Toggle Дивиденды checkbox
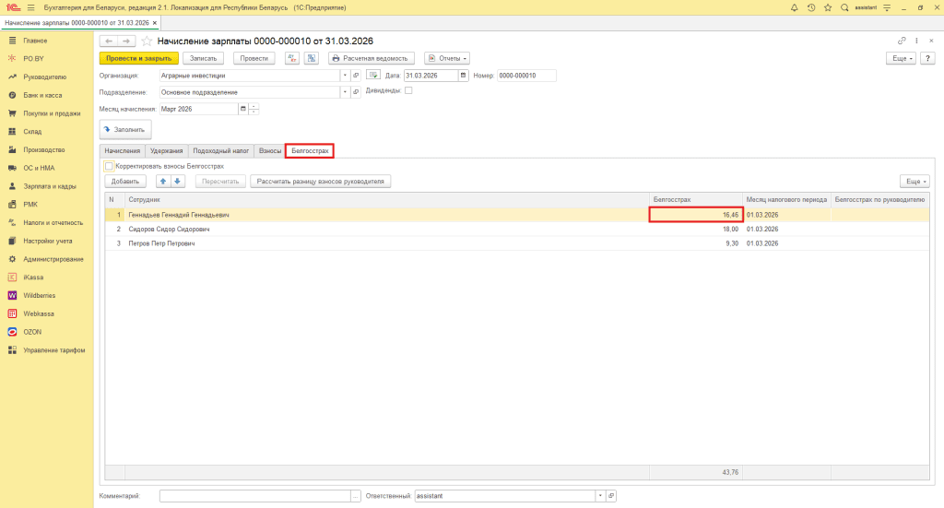944x508 pixels. pyautogui.click(x=408, y=90)
